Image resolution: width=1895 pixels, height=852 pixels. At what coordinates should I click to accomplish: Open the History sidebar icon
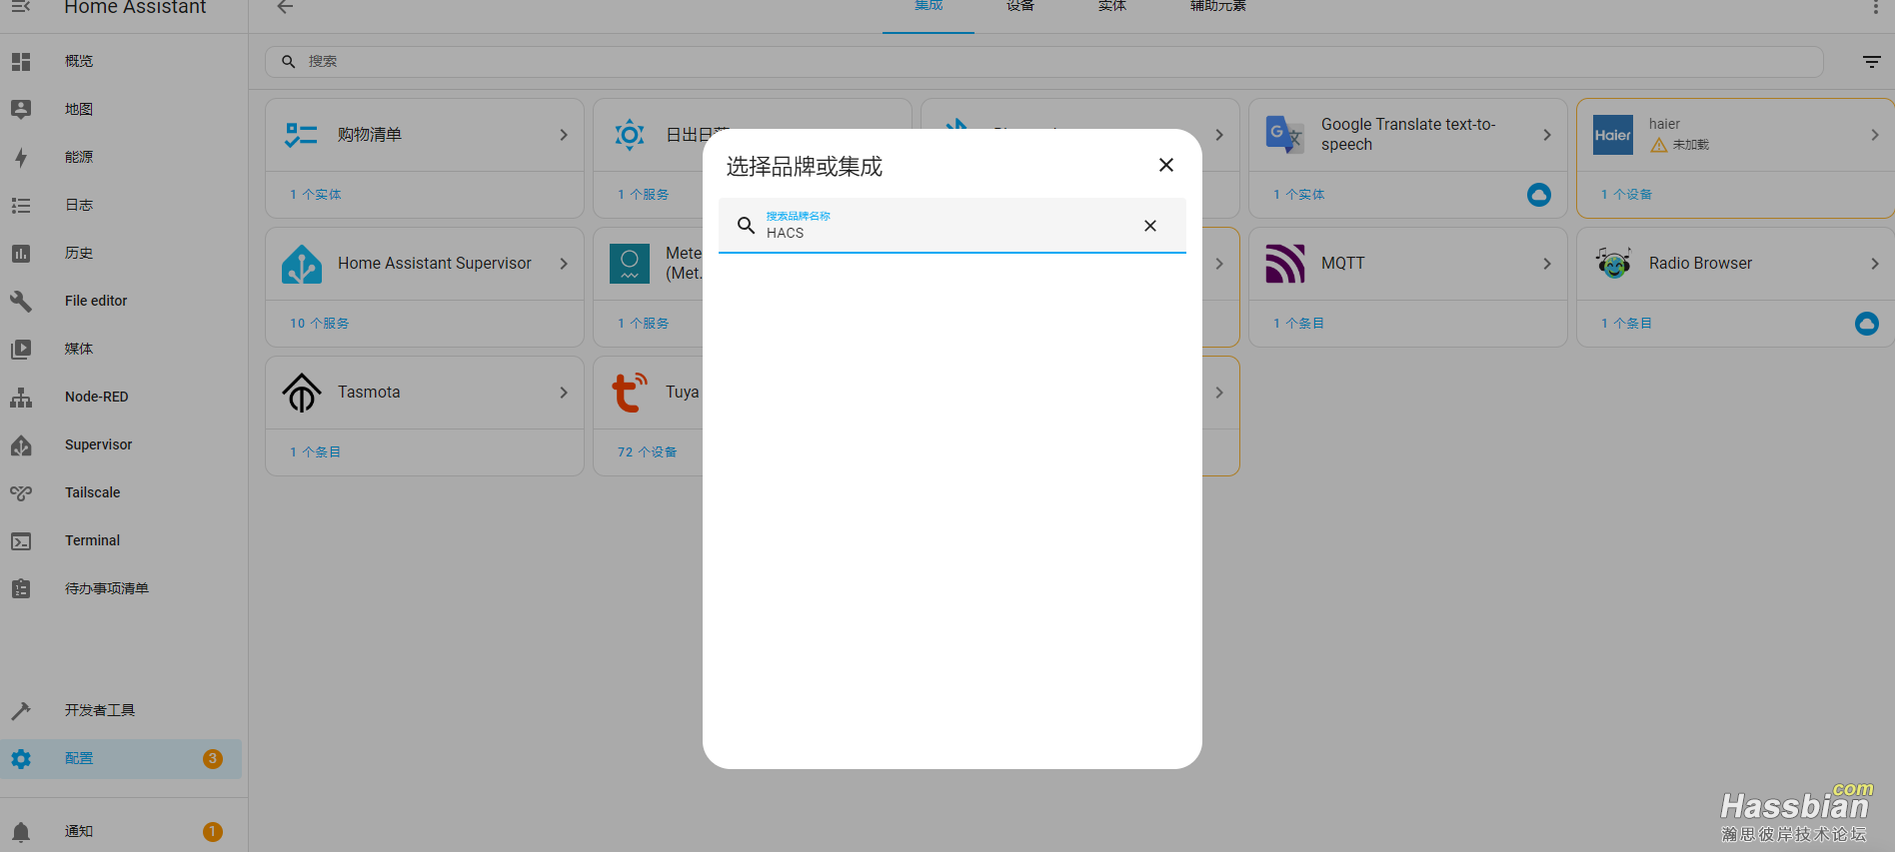[x=21, y=254]
